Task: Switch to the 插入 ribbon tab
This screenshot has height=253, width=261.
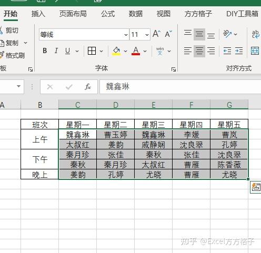Action: click(x=38, y=14)
